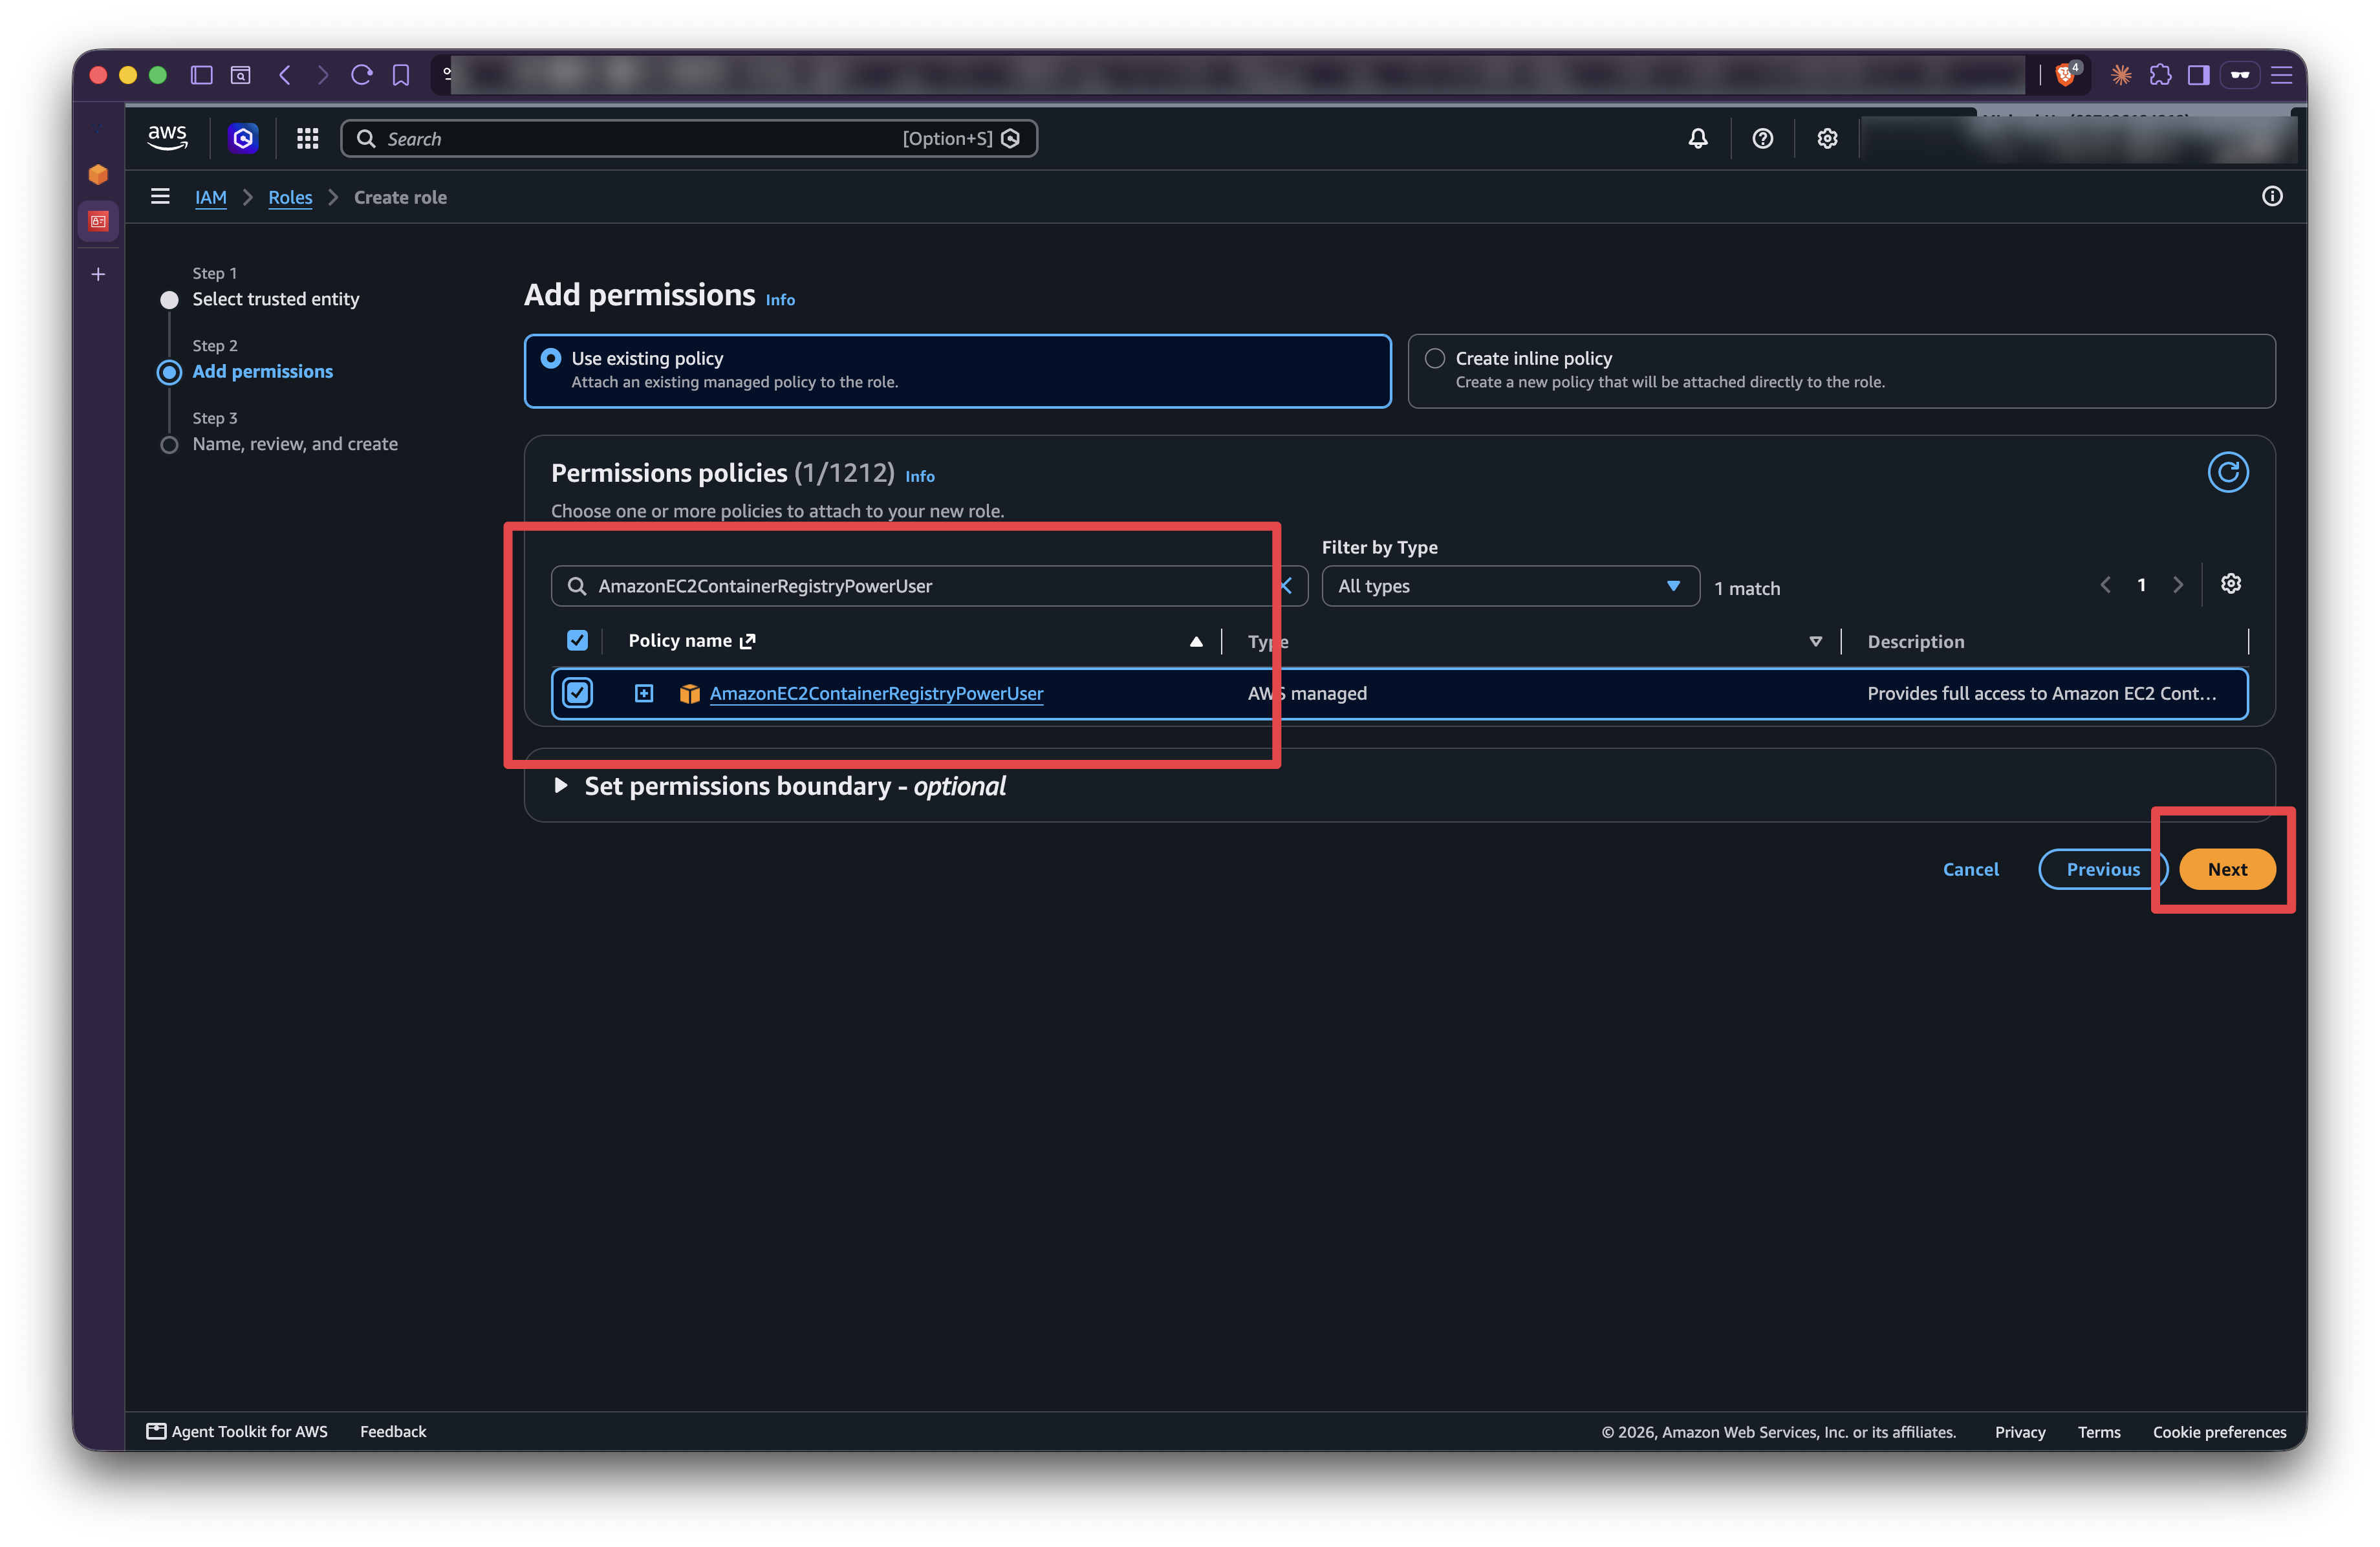
Task: Expand Set permissions boundary section
Action: pos(561,786)
